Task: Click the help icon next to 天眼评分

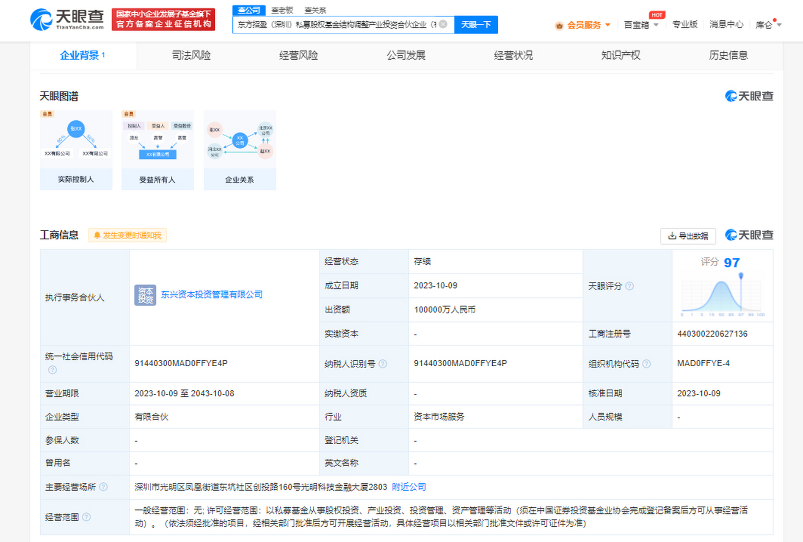Action: [629, 286]
